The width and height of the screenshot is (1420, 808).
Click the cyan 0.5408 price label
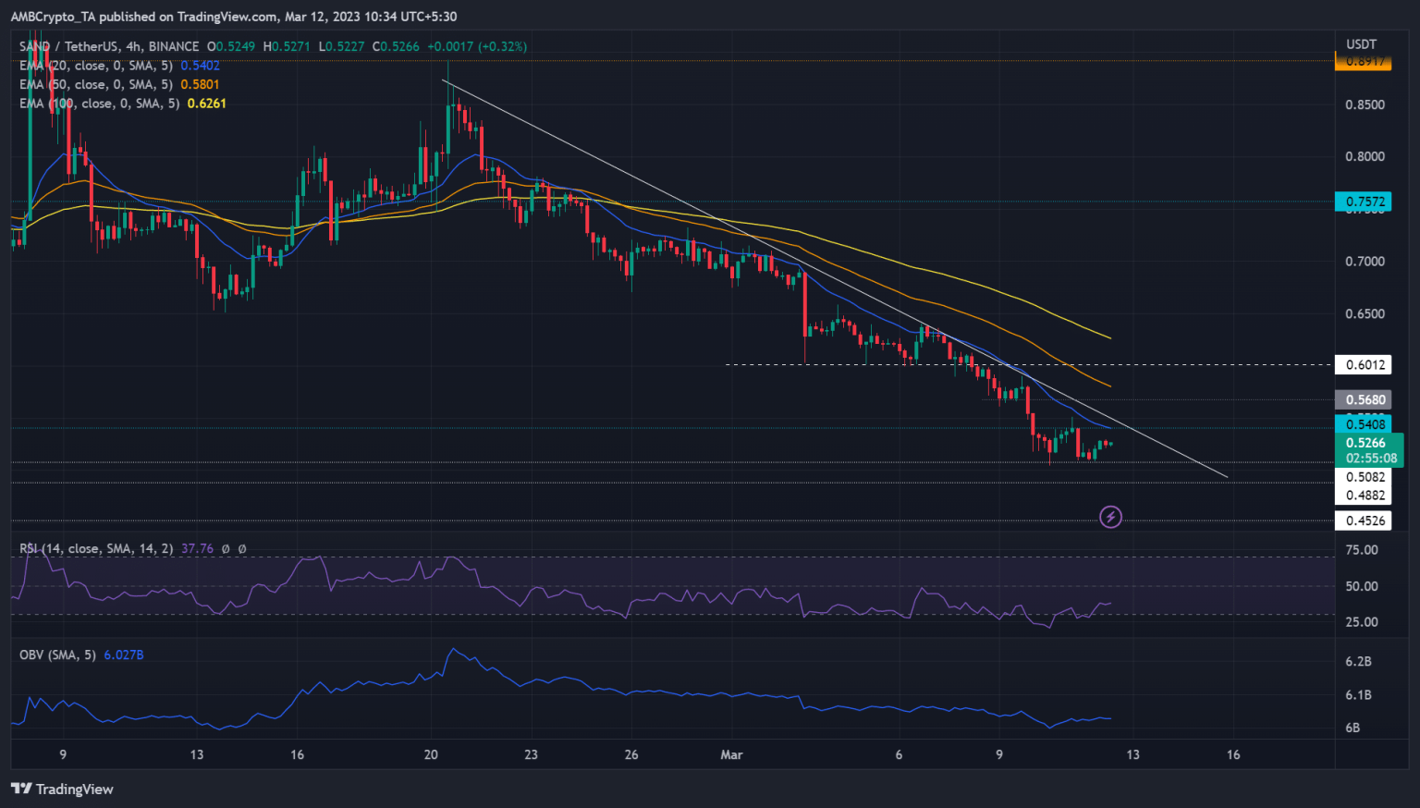pos(1365,423)
